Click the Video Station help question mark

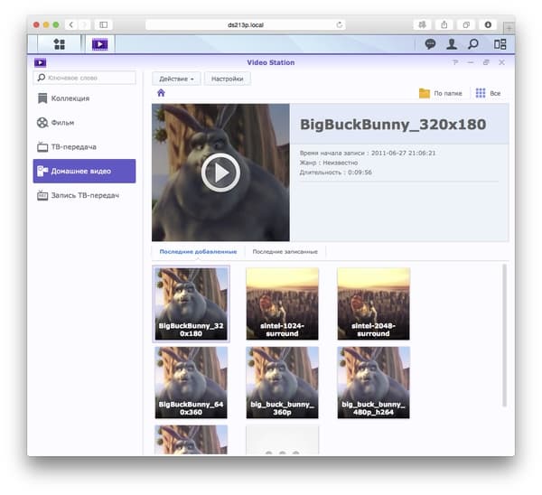[x=455, y=62]
